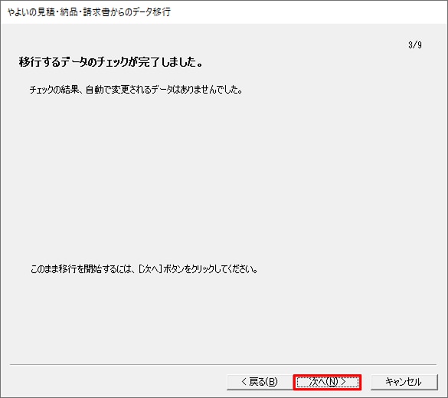Focus the red-highlighted 次へ(N) button
448x398 pixels.
pyautogui.click(x=328, y=382)
